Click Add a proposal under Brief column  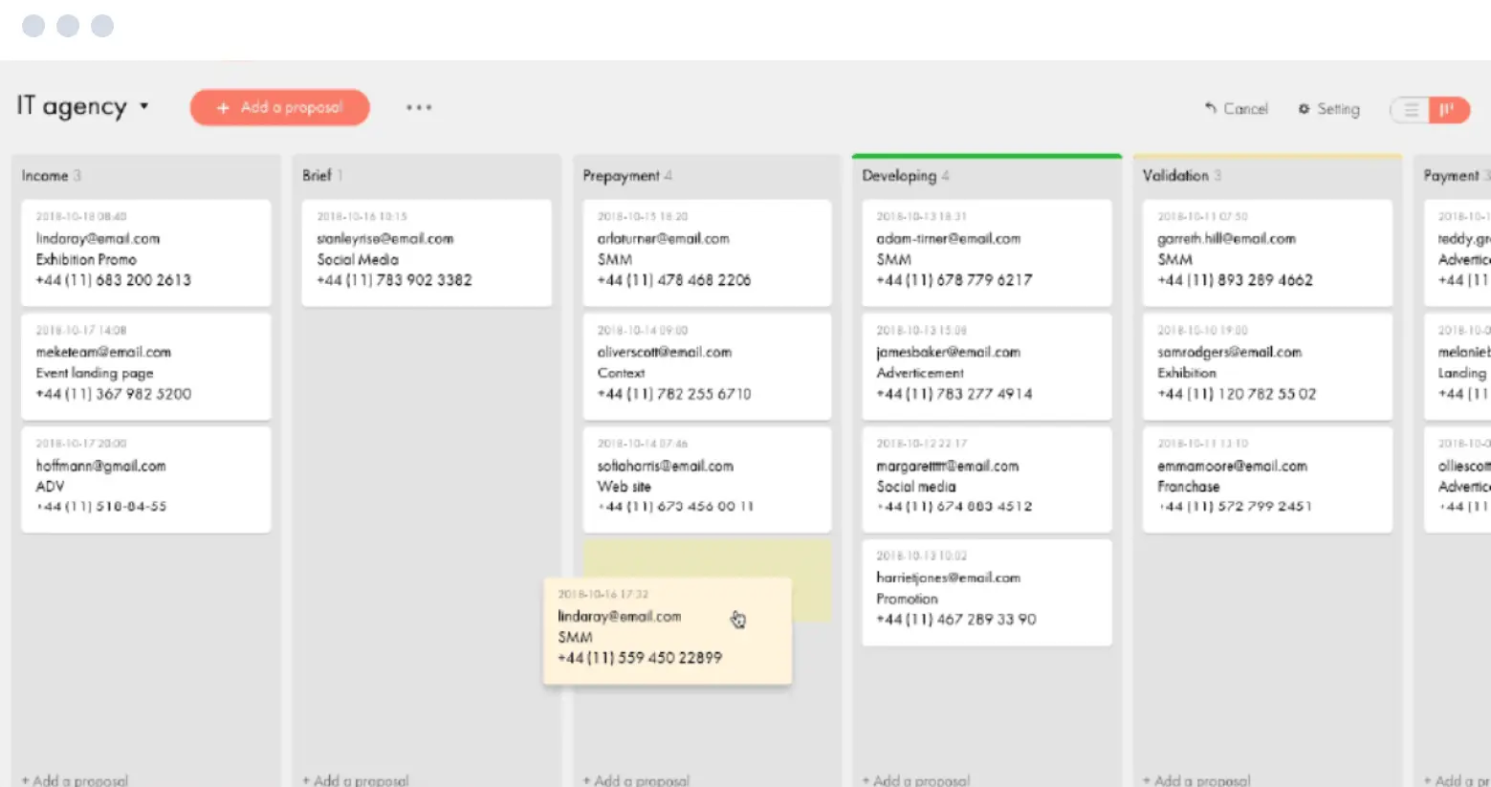356,779
